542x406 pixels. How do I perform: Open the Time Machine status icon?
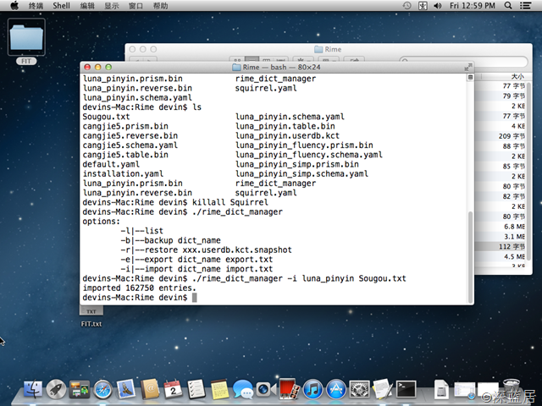pos(407,5)
